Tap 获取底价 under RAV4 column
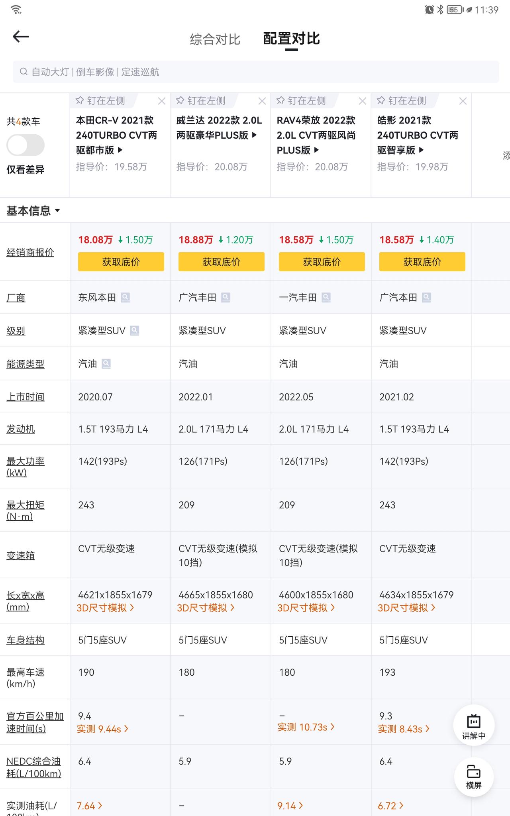The height and width of the screenshot is (816, 510). click(x=322, y=262)
